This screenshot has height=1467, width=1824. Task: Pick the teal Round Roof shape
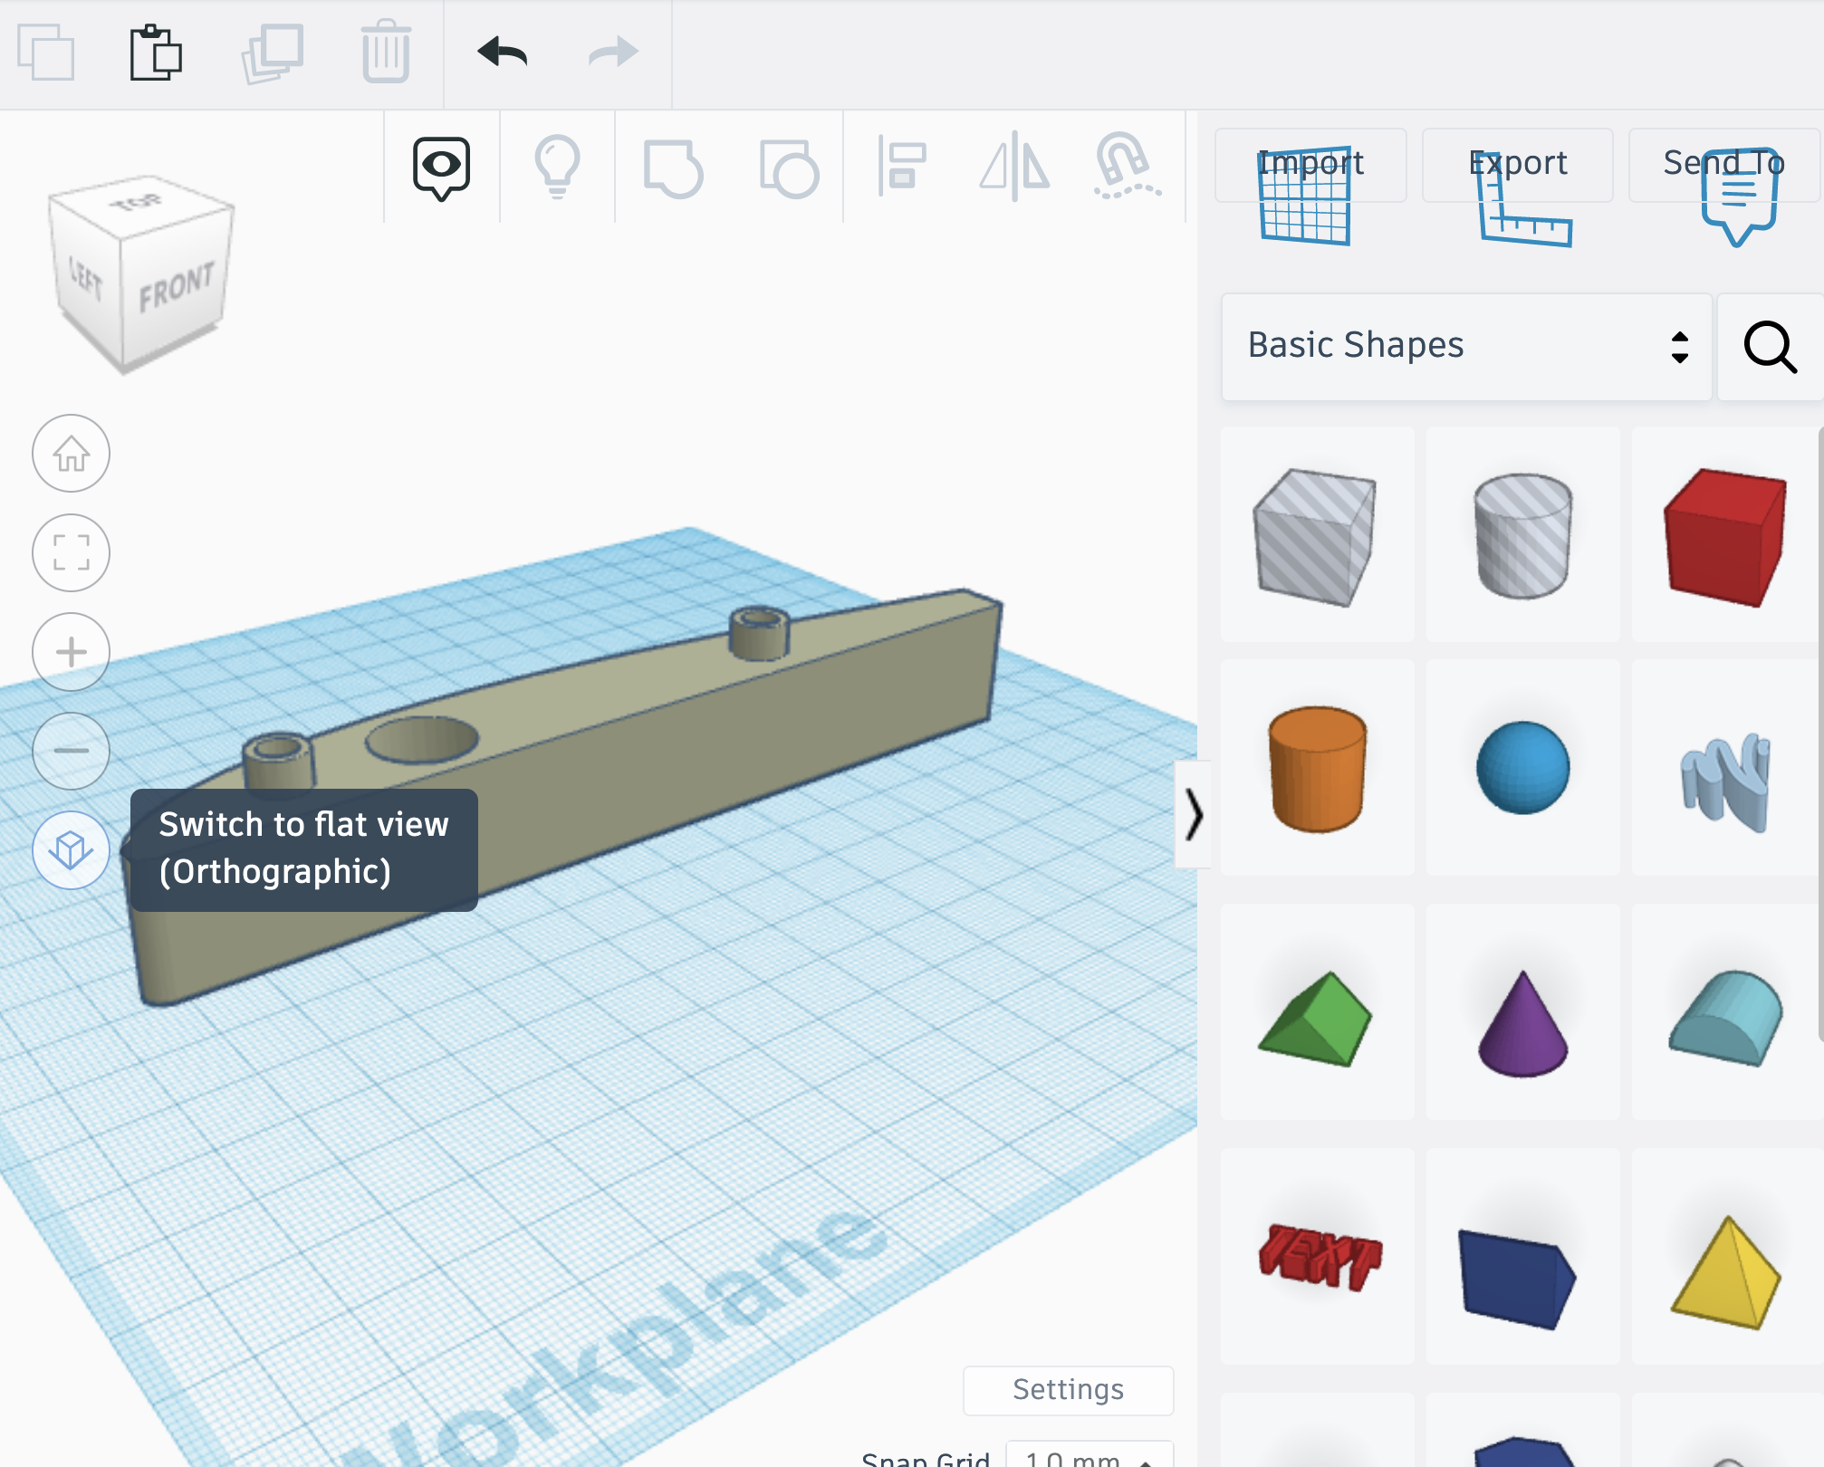pos(1726,1013)
